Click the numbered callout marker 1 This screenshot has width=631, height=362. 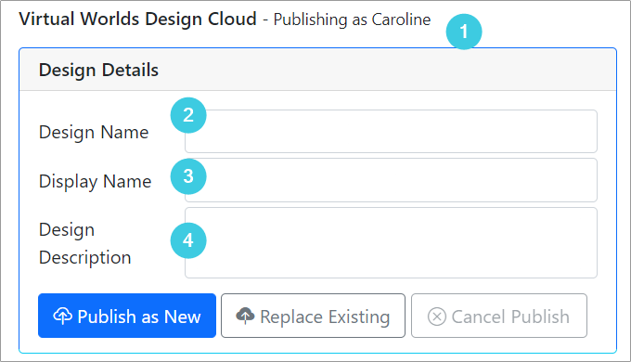click(464, 32)
